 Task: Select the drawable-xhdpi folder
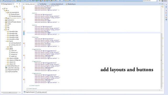click(13, 37)
